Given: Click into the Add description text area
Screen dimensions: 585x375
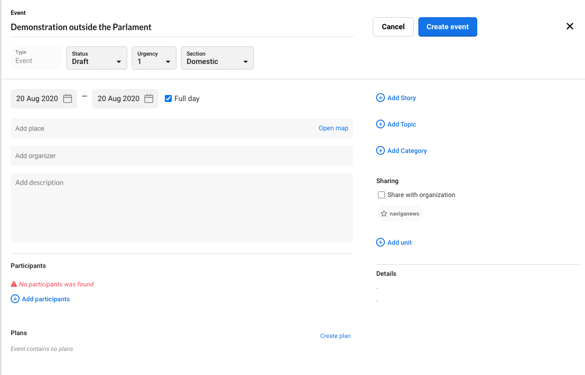Looking at the screenshot, I should [x=181, y=207].
